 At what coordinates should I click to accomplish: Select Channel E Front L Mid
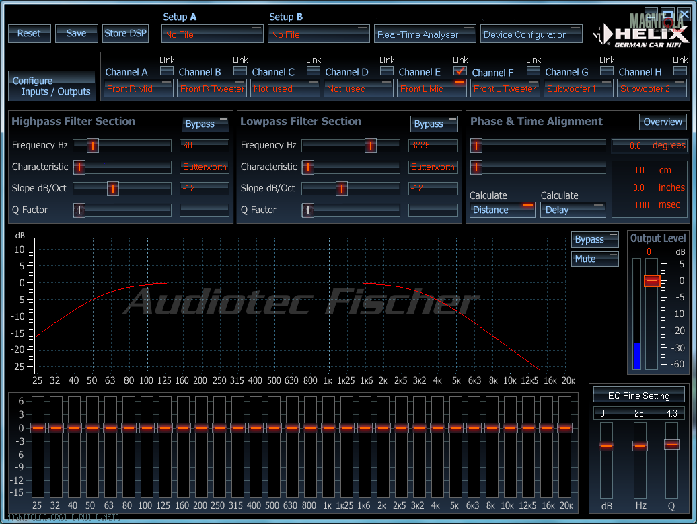click(x=432, y=88)
